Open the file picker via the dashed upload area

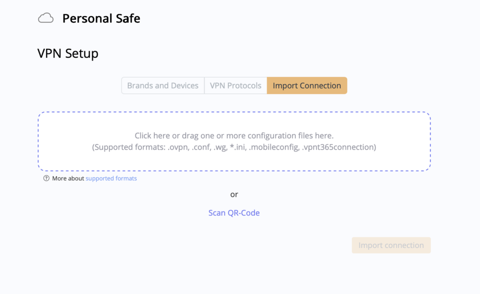point(234,141)
